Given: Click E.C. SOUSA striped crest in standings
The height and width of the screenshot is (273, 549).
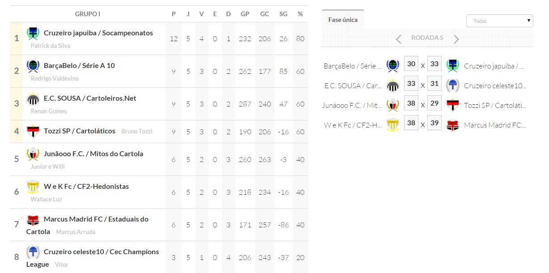Looking at the screenshot, I should (x=33, y=99).
